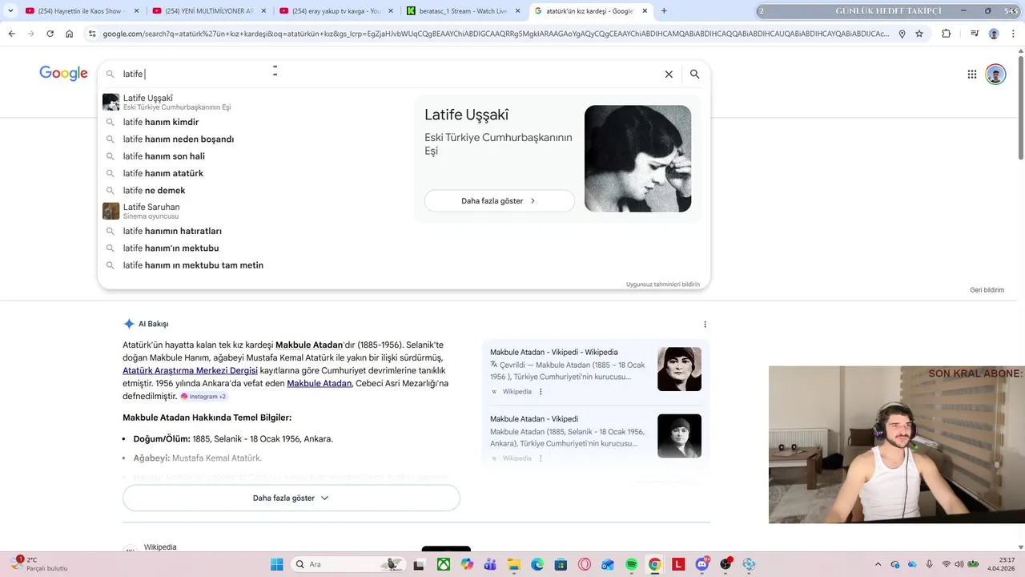This screenshot has width=1025, height=577.
Task: Open Xbox app from taskbar
Action: pos(443,564)
